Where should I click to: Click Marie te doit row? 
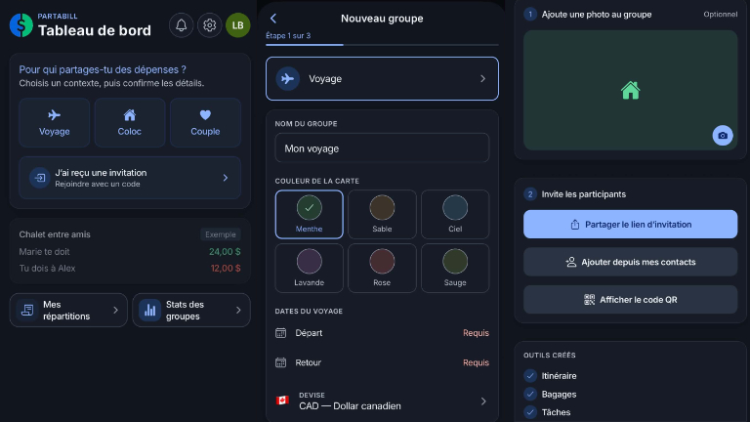click(x=130, y=252)
